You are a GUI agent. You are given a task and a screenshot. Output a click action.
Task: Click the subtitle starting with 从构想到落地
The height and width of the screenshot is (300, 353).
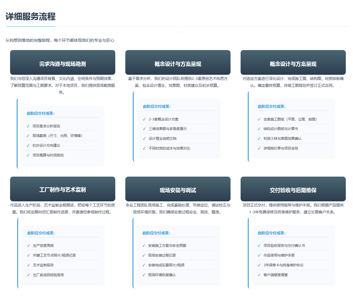(x=60, y=41)
